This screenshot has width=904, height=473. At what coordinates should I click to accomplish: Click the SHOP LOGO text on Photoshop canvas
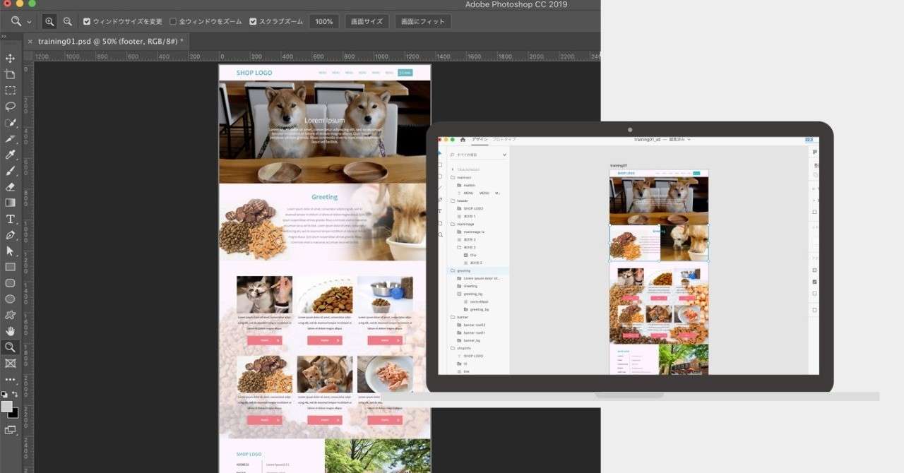(x=254, y=73)
